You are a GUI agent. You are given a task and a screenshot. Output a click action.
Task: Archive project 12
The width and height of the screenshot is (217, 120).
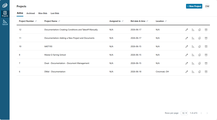point(206,30)
